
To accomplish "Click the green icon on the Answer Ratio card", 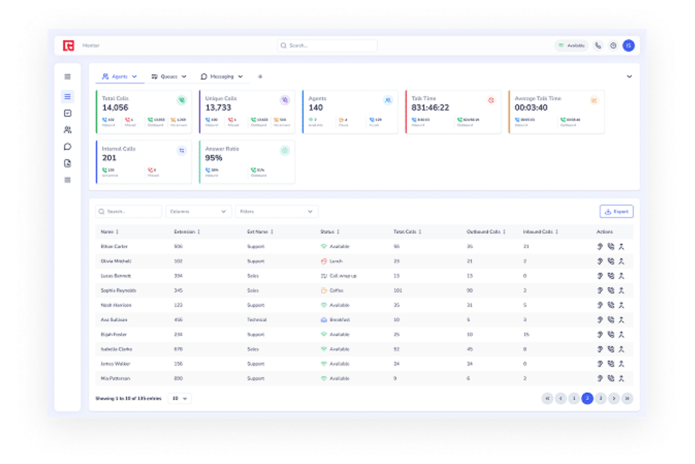I will click(285, 150).
